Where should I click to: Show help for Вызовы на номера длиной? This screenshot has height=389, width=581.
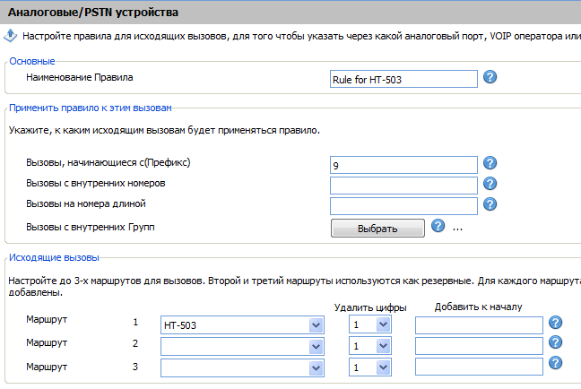[x=490, y=204]
